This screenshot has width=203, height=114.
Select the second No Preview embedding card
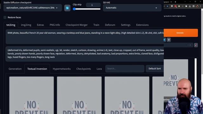coord(79,95)
